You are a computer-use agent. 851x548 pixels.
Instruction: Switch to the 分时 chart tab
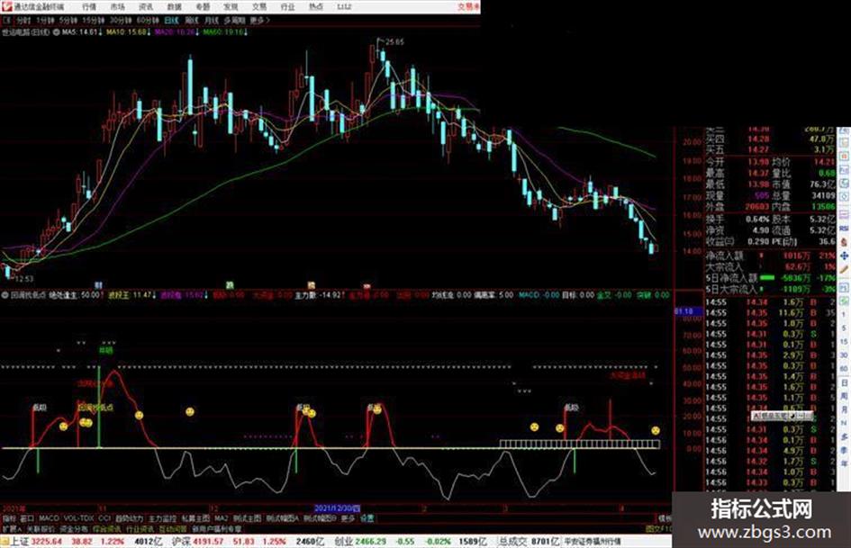pos(23,21)
